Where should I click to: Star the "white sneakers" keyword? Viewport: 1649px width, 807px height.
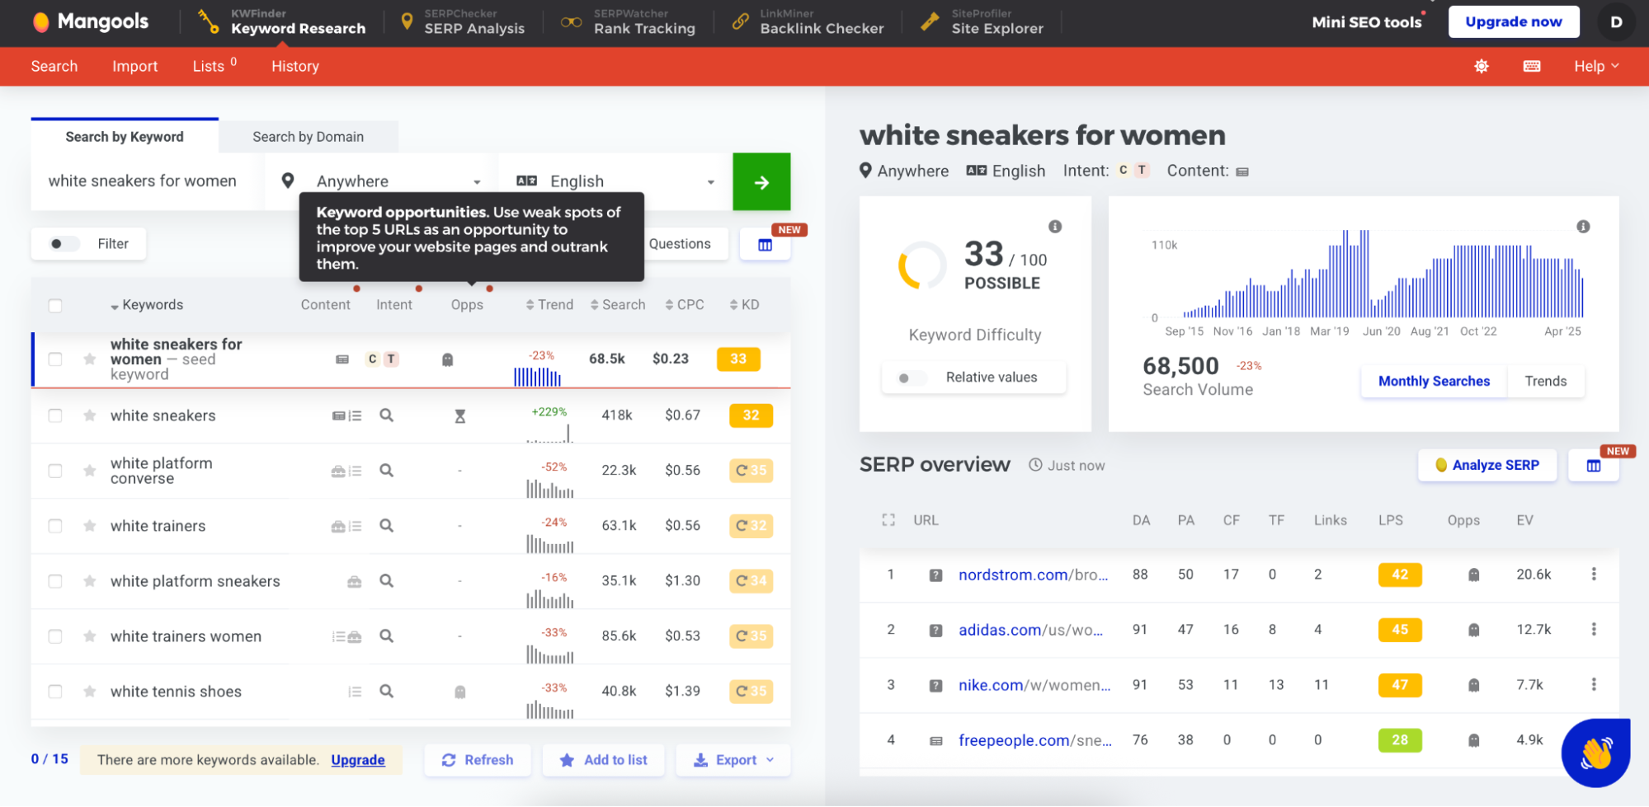[x=88, y=415]
